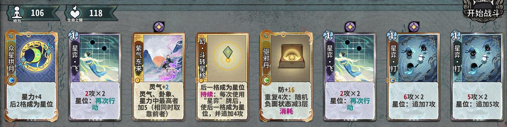
Task: Click the cost 1 badge on first 星弈·飞
Action: coord(73,35)
